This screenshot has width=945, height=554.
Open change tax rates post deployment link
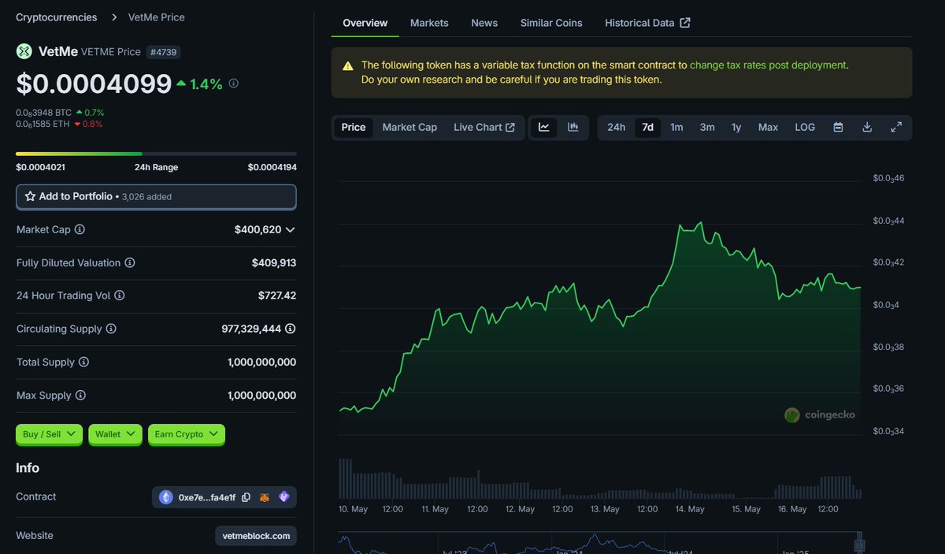[x=768, y=65]
